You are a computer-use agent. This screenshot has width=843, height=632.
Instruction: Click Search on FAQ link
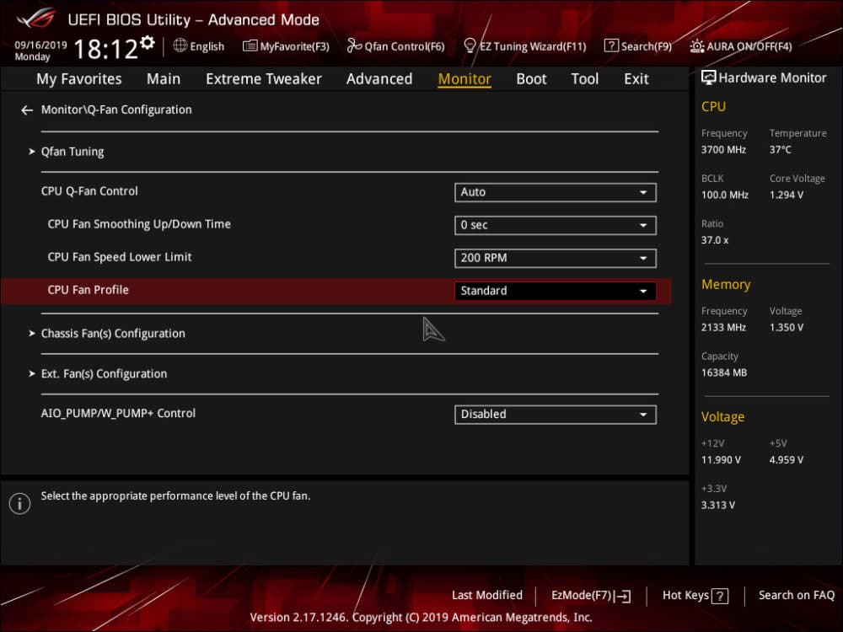(x=797, y=596)
